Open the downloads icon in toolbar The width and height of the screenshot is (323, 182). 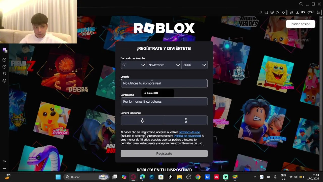point(298,12)
